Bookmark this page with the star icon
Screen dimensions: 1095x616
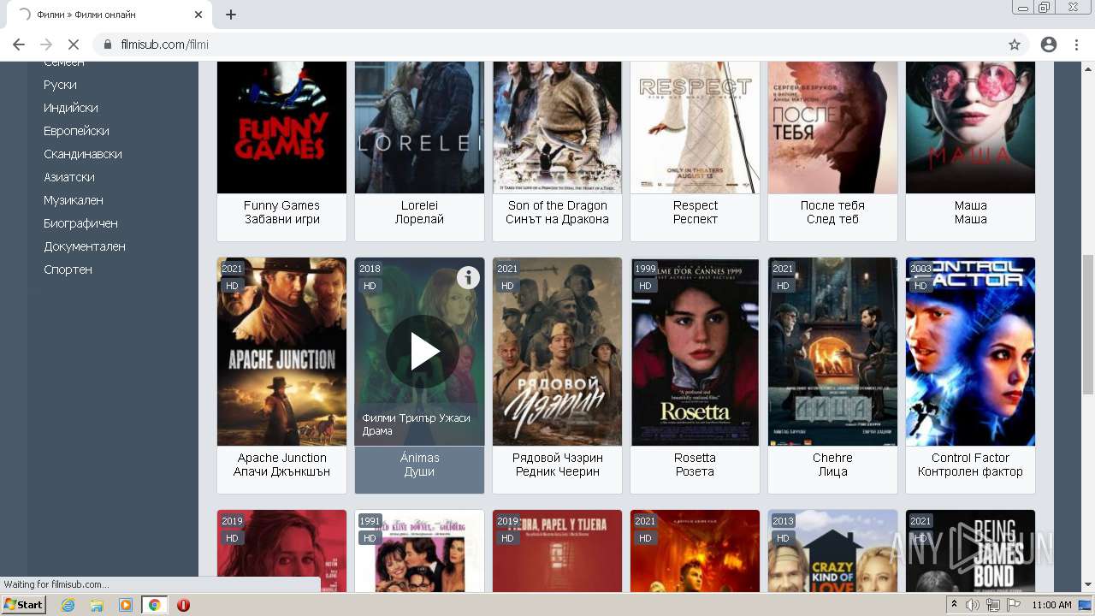click(1015, 44)
